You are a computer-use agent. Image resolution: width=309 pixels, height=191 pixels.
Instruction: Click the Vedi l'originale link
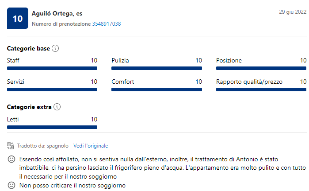pyautogui.click(x=91, y=145)
